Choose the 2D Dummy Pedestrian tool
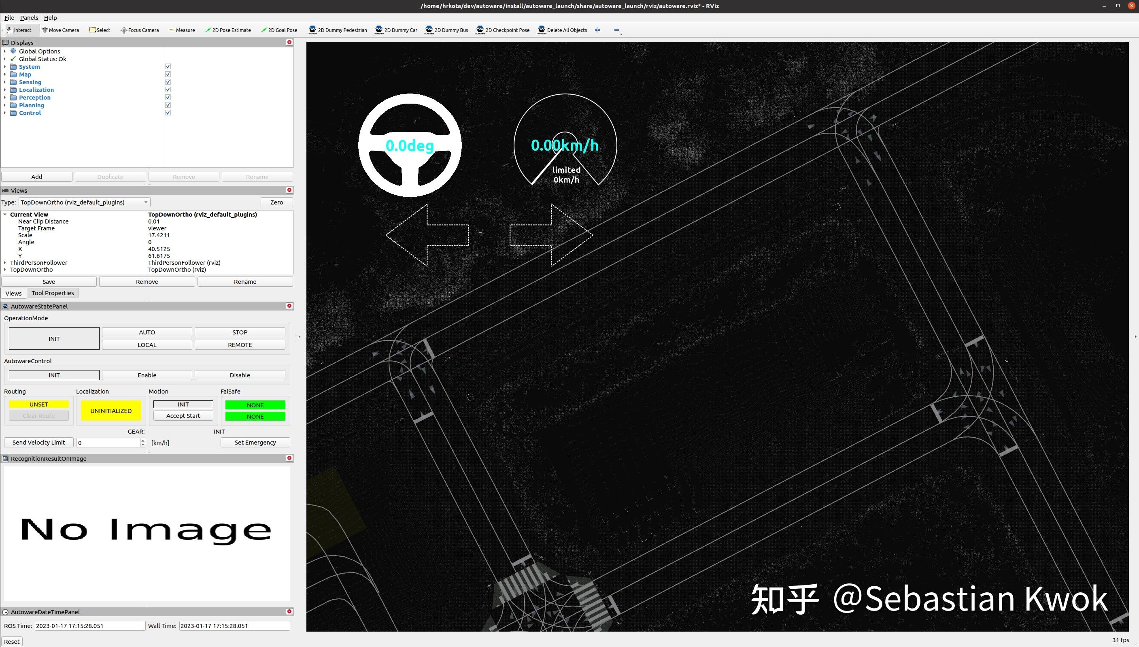This screenshot has width=1139, height=647. (x=337, y=30)
